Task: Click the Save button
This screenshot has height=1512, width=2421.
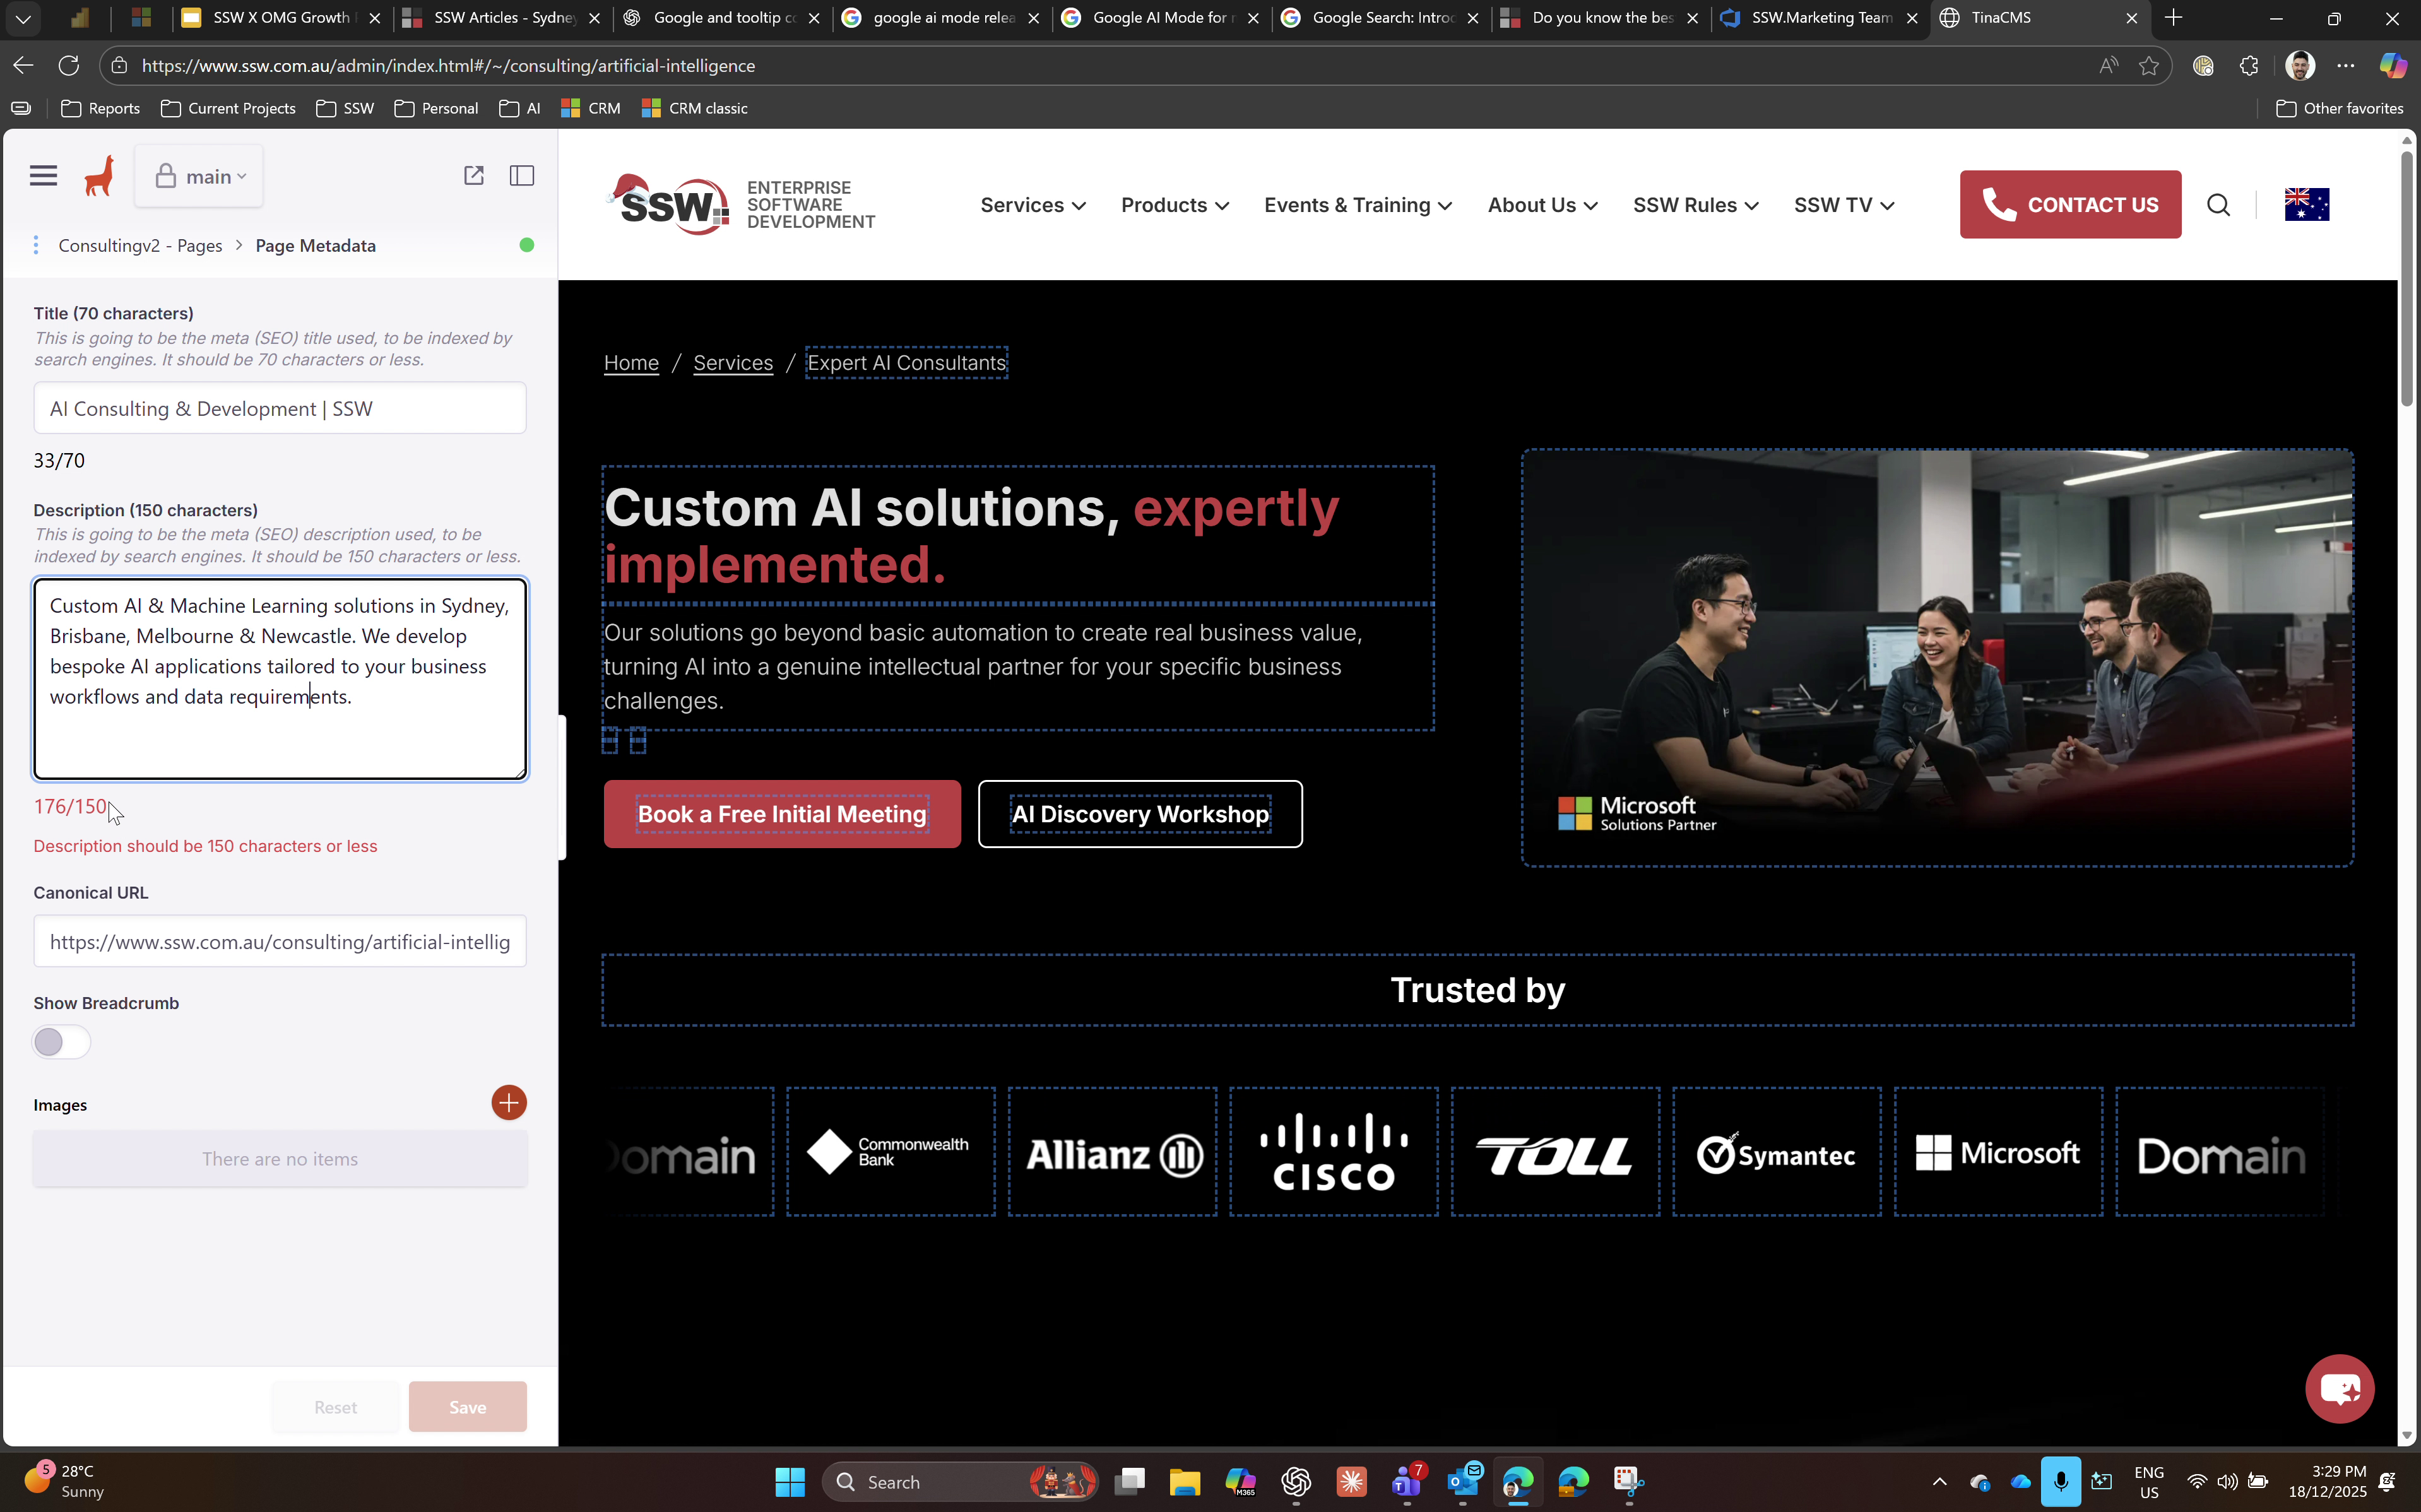Action: (467, 1406)
